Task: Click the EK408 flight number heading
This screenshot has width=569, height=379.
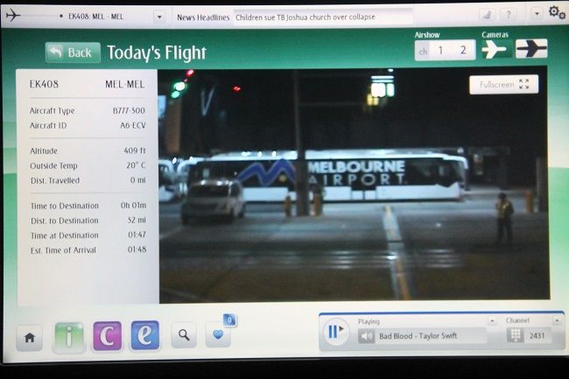Action: [44, 84]
